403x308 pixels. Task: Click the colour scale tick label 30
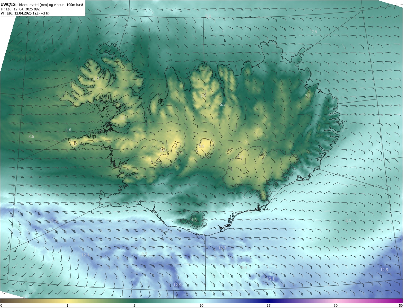coord(336,305)
